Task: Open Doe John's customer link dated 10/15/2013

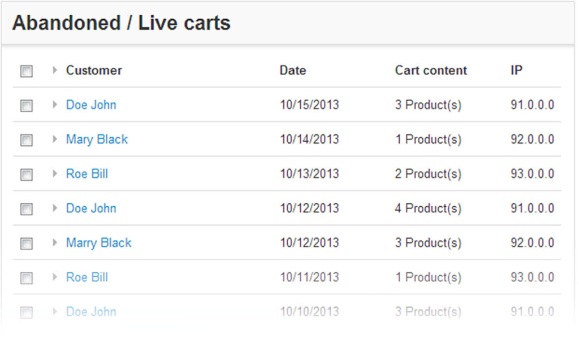Action: 91,105
